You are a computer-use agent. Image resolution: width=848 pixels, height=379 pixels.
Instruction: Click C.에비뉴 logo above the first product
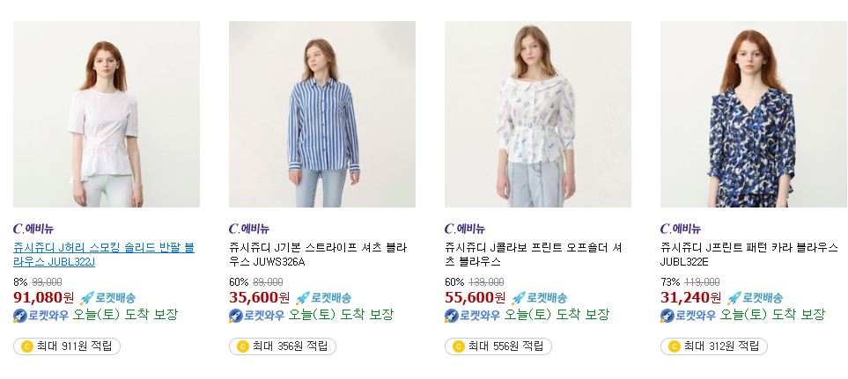click(x=33, y=229)
